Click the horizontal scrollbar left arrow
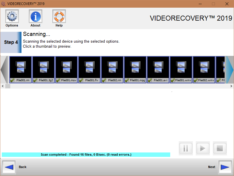This screenshot has height=176, width=234. coord(3,86)
